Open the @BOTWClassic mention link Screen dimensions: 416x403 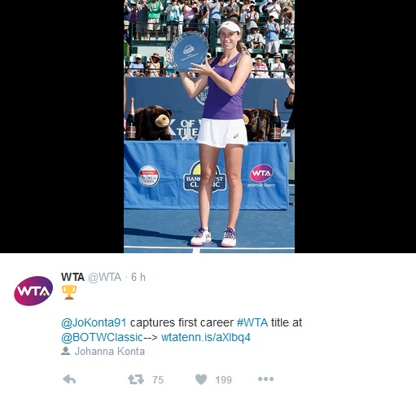(102, 337)
